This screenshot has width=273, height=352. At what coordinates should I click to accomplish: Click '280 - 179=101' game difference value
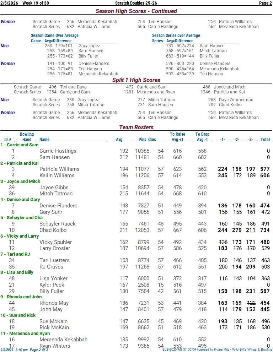59,46
